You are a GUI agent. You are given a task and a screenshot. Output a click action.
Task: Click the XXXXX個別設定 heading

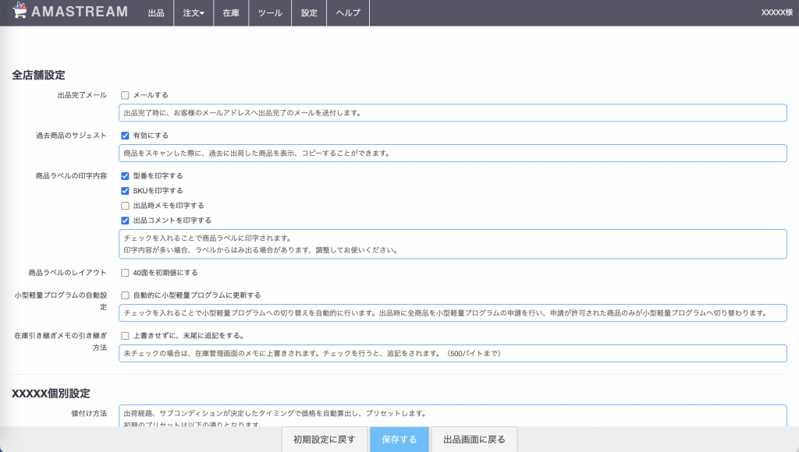51,394
